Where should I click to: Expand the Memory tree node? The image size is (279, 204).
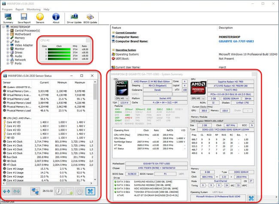coord(8,38)
